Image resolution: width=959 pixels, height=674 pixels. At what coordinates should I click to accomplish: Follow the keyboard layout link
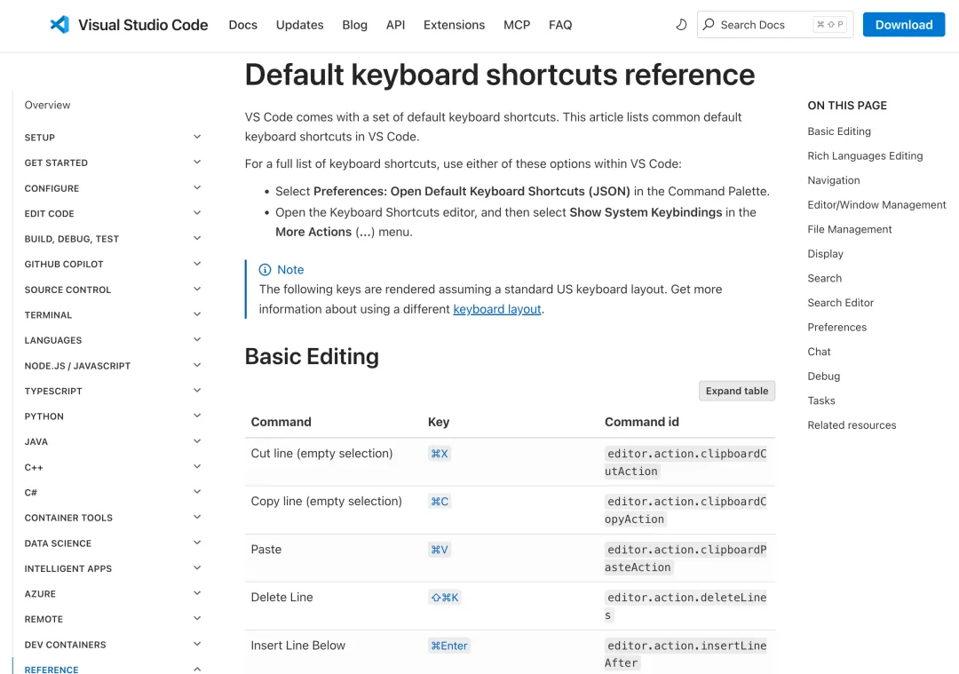496,310
